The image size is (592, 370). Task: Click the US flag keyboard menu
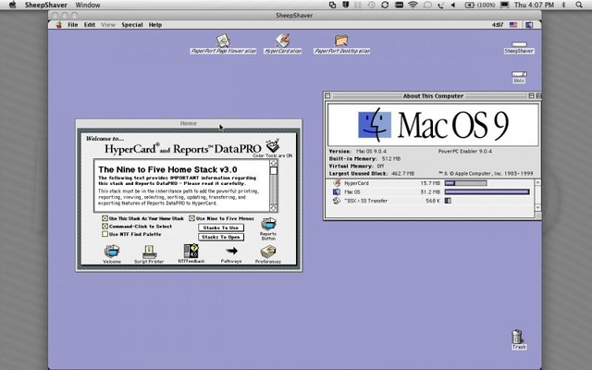(513, 25)
